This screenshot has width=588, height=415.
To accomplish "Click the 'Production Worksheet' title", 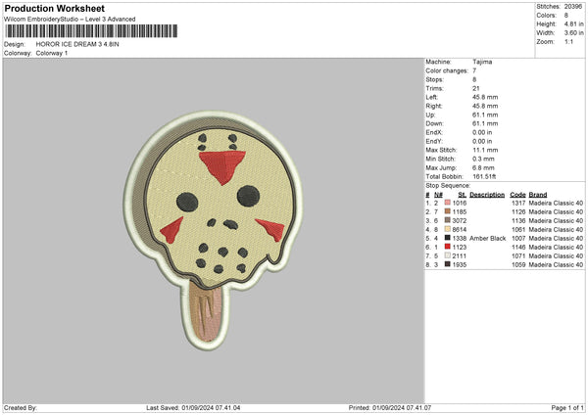I will pos(54,8).
